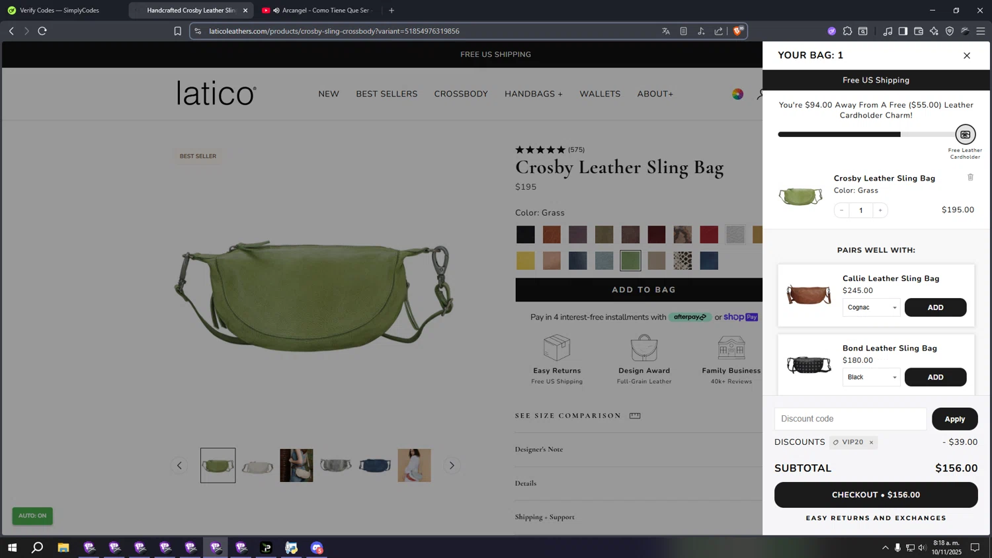
Task: Remove the VIP20 discount tag
Action: (871, 442)
